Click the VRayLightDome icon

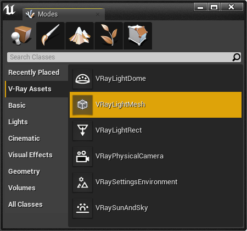click(x=82, y=79)
